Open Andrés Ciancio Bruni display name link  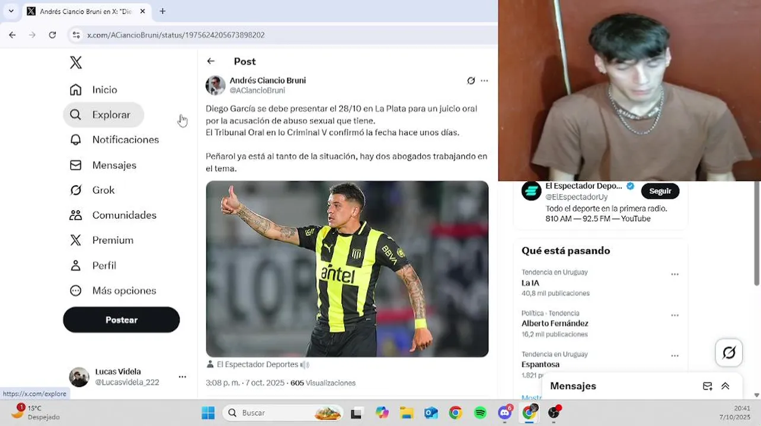coord(267,80)
